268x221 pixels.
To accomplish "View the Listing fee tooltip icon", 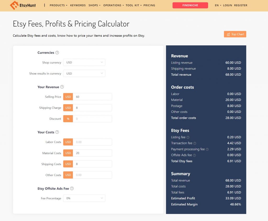I will click(189, 137).
